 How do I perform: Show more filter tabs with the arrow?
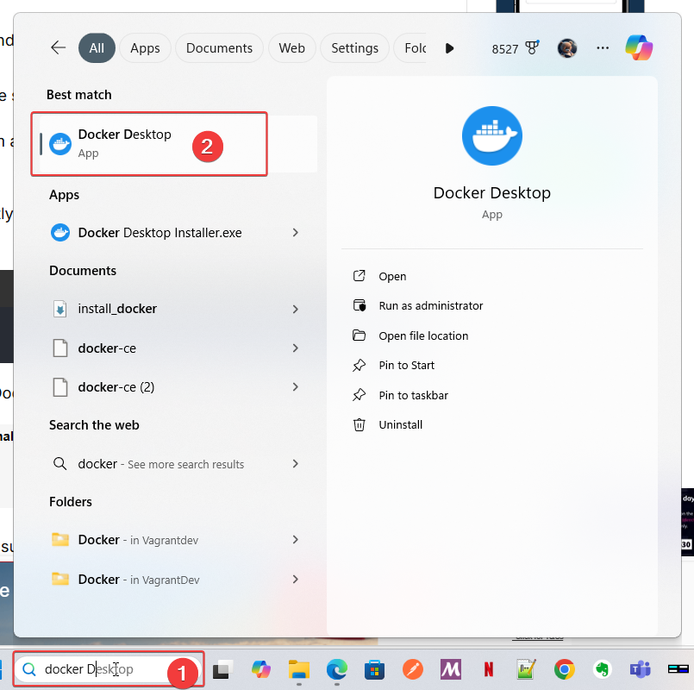449,48
